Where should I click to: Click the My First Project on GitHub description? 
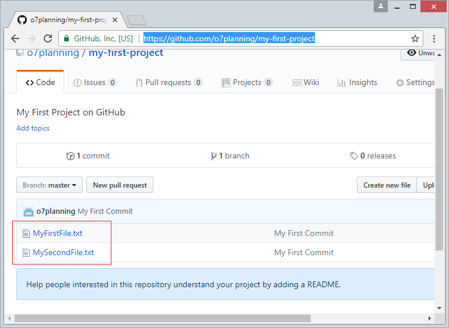pos(71,112)
